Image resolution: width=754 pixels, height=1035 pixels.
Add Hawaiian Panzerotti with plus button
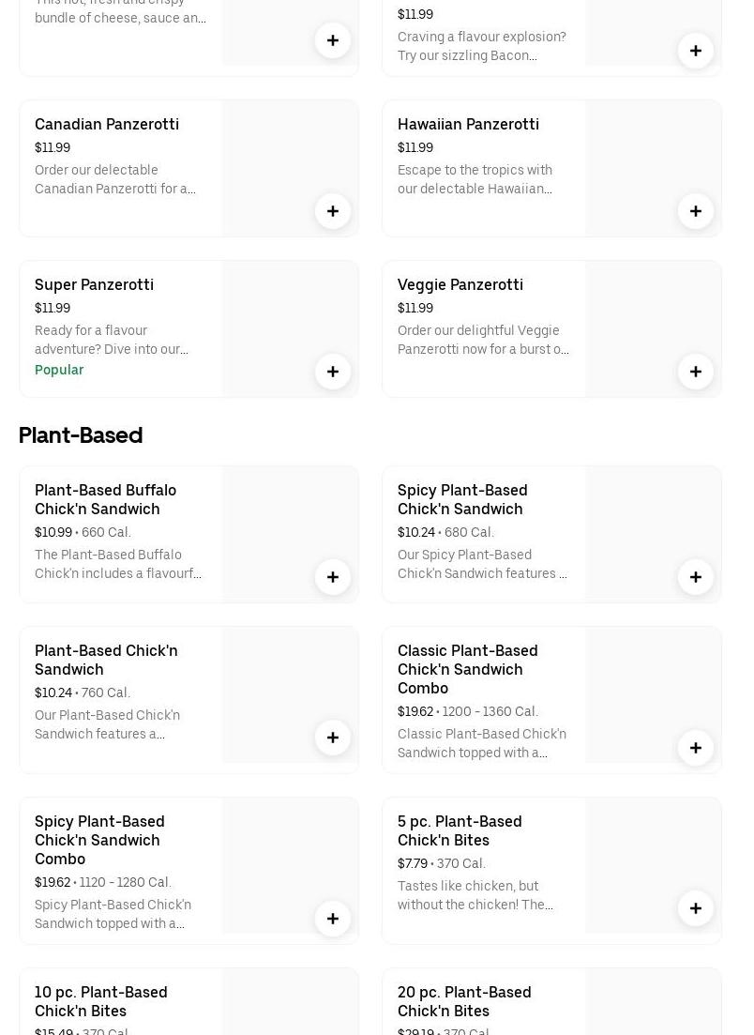(696, 211)
